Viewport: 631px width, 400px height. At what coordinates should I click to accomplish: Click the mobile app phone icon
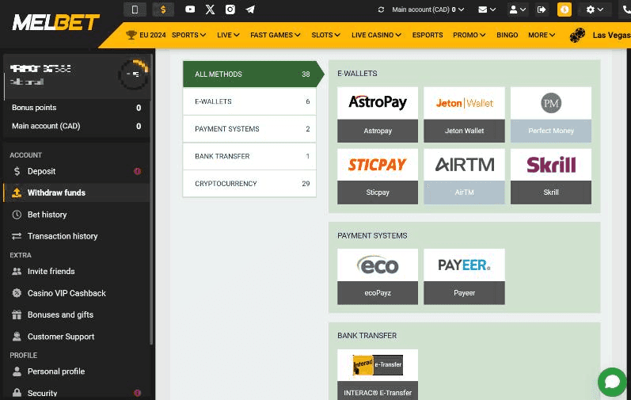click(x=135, y=10)
